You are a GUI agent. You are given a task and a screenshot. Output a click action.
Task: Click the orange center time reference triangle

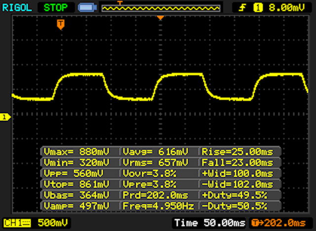click(x=160, y=18)
